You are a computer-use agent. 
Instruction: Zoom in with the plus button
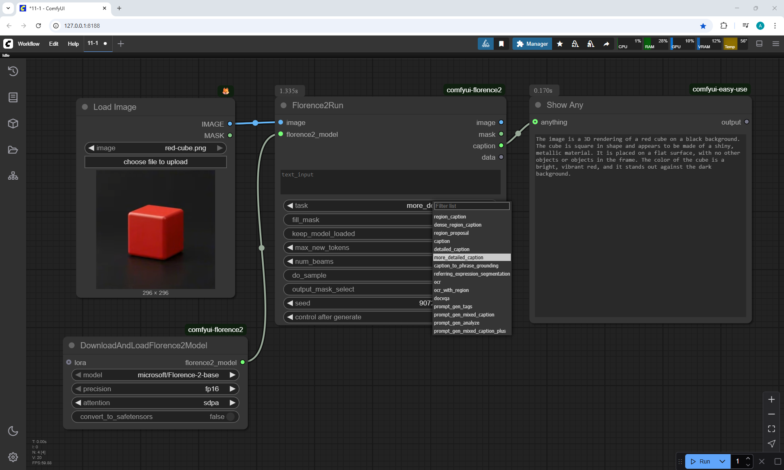[x=771, y=399]
